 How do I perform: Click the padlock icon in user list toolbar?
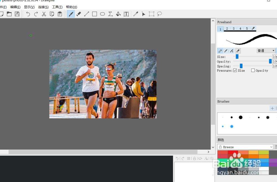[194, 158]
